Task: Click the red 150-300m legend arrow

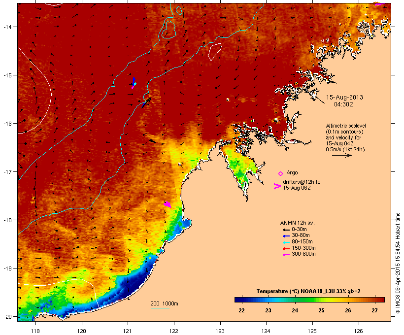Action: click(286, 248)
